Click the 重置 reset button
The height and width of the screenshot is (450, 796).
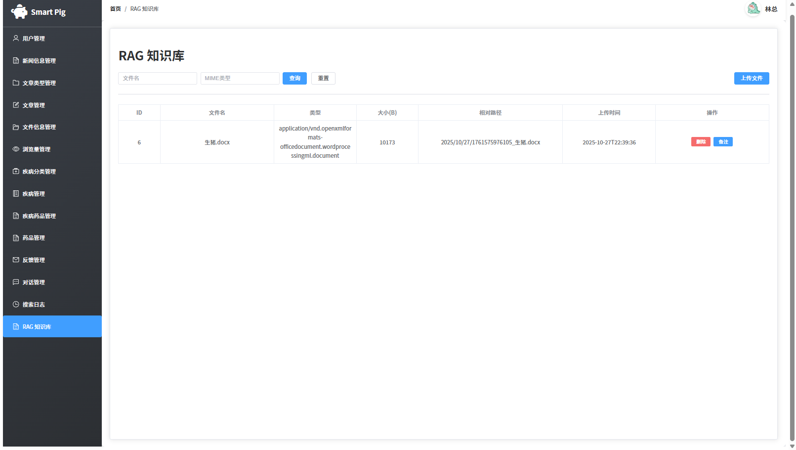[x=323, y=78]
